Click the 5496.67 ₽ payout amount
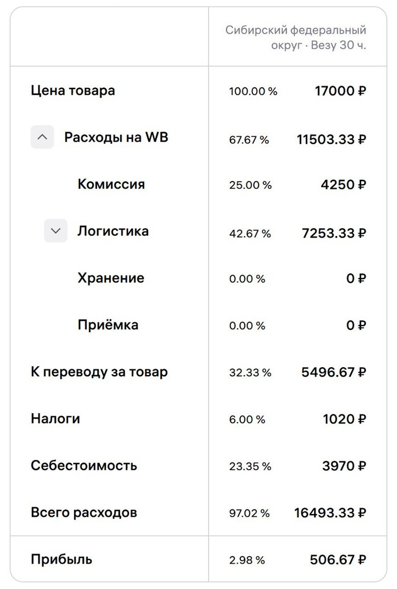 click(334, 372)
